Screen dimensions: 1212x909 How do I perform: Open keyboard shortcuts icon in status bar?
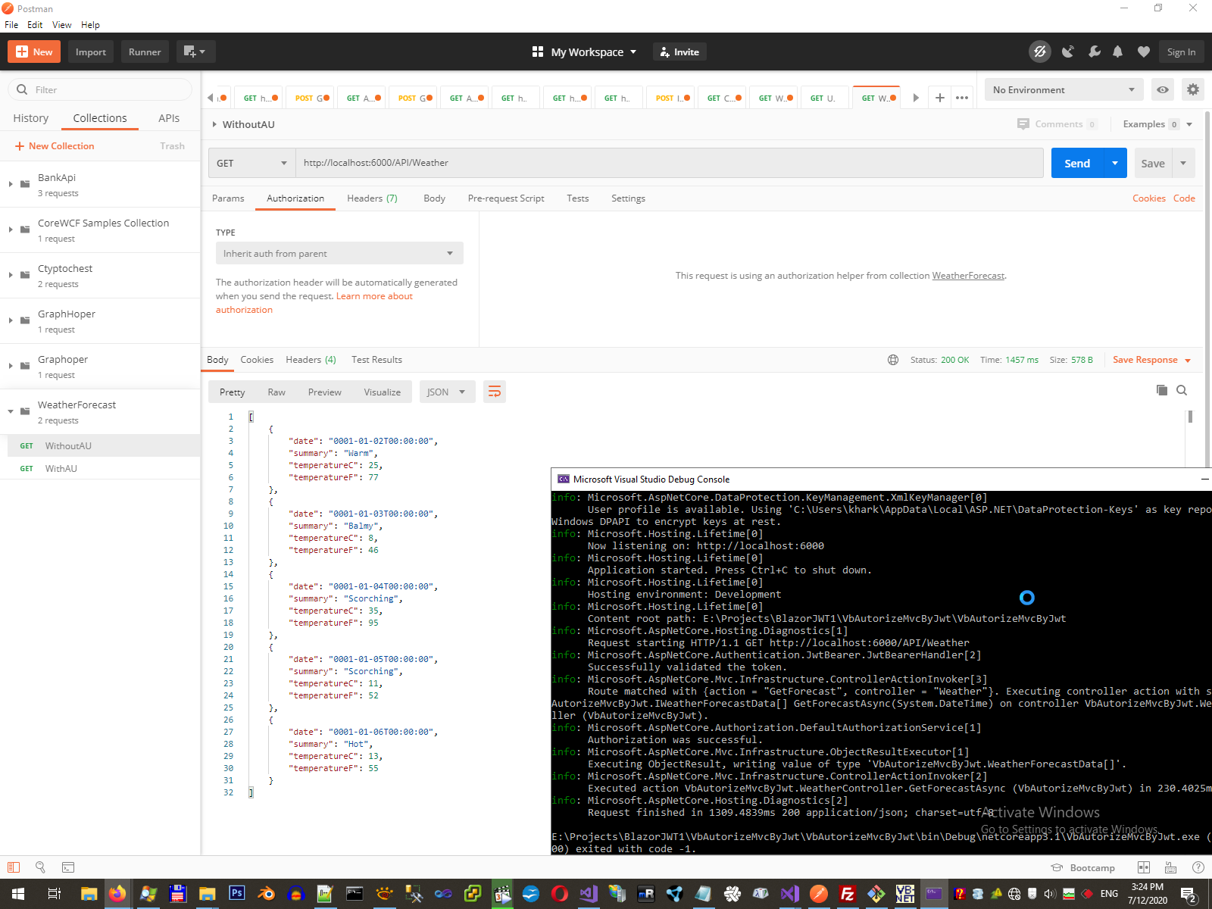[1170, 867]
